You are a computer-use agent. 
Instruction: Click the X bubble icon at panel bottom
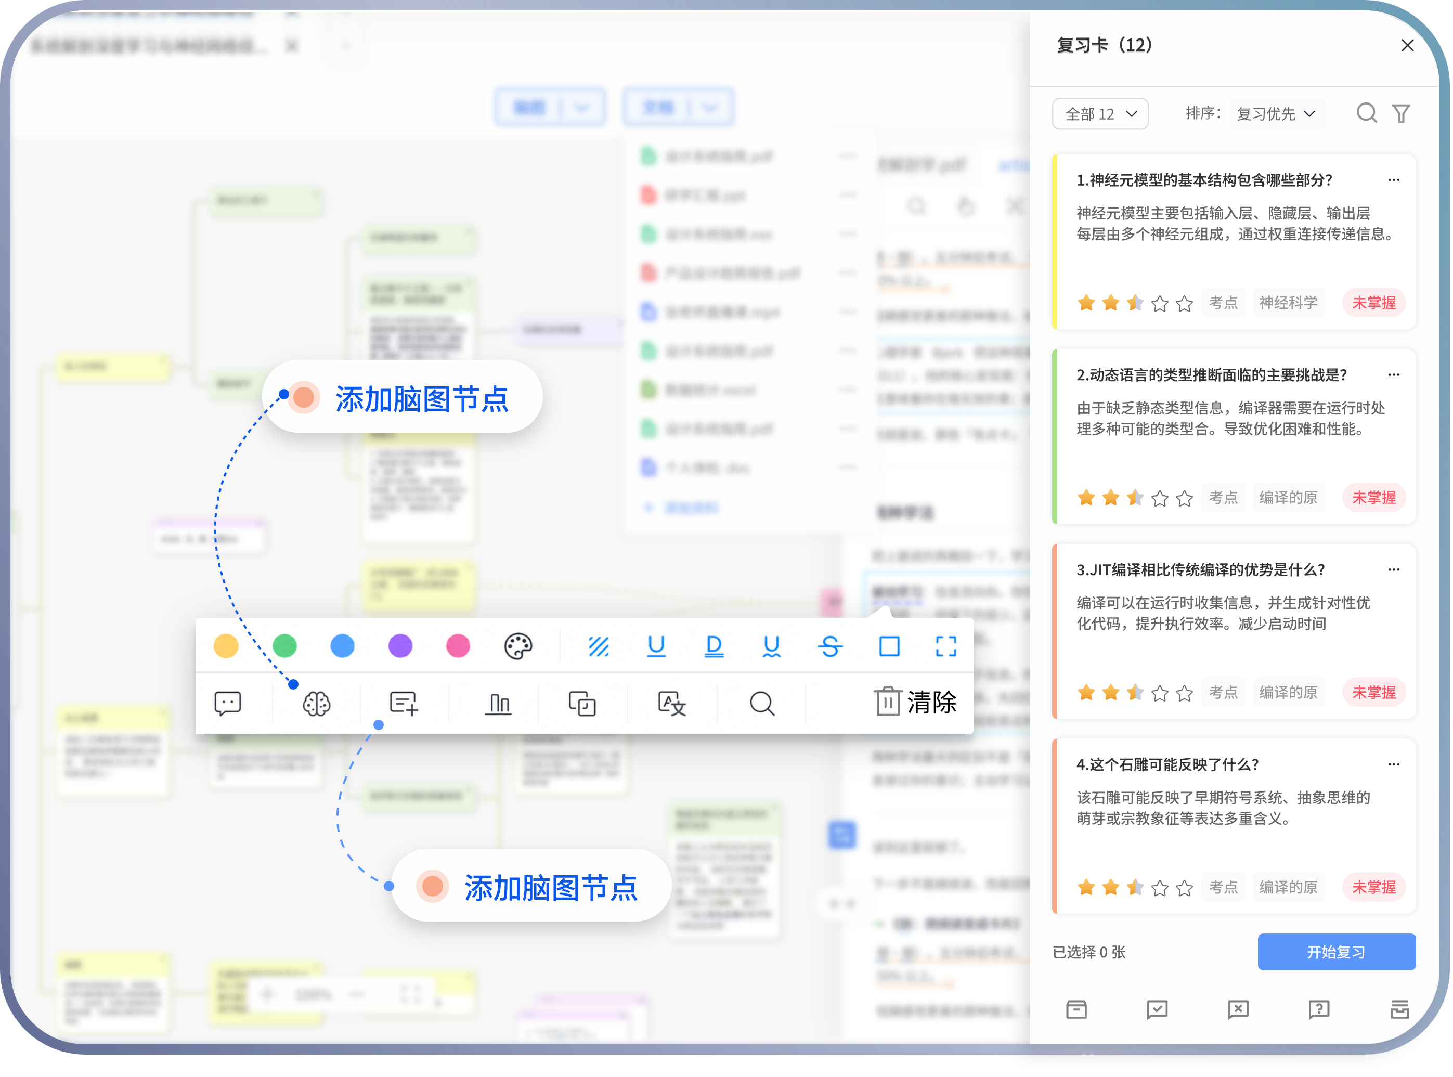coord(1238,1010)
